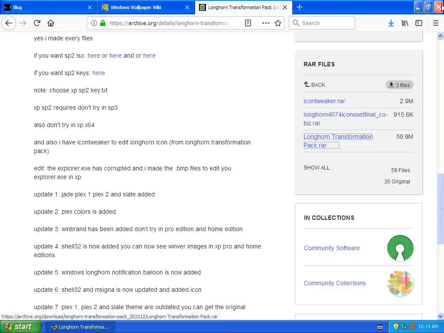Open the sp2 keys 'here' link
This screenshot has width=444, height=333.
tap(98, 73)
